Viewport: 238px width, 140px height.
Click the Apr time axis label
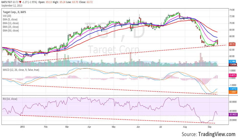[x=89, y=127]
